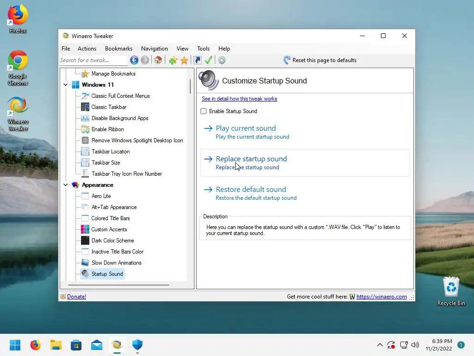The height and width of the screenshot is (356, 474).
Task: Open Windows Security shield on taskbar
Action: point(137,345)
